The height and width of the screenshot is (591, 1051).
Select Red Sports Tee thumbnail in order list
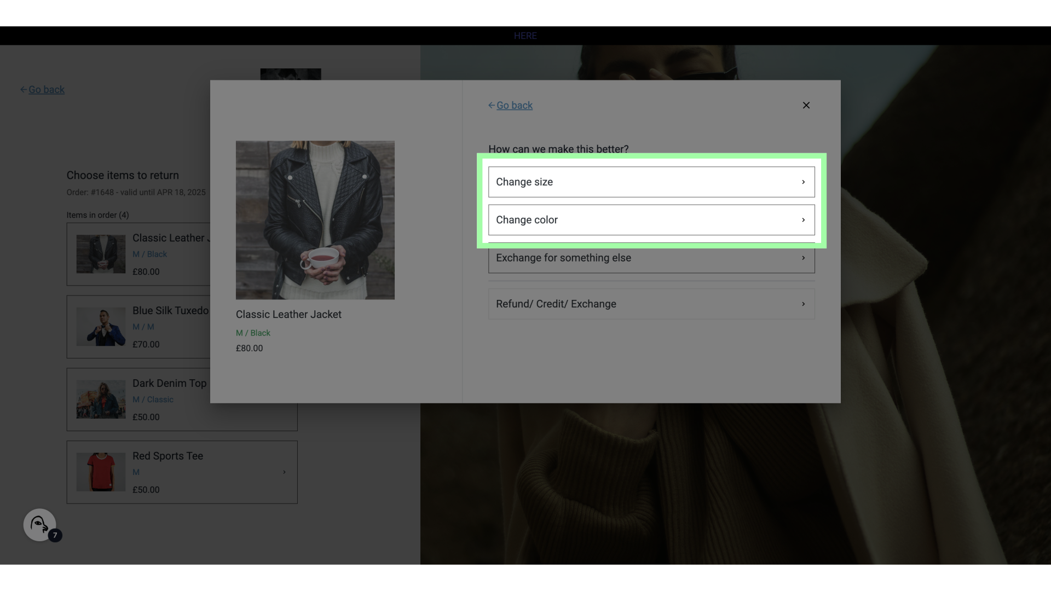coord(101,472)
